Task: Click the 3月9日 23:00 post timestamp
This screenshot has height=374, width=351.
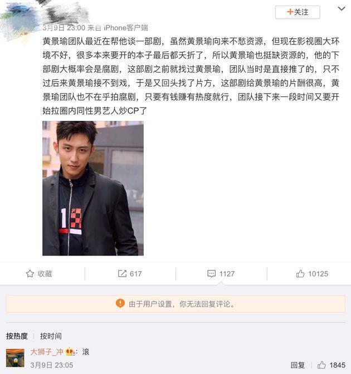Action: (64, 28)
